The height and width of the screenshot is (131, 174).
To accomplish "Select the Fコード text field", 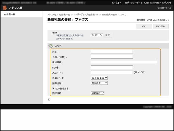I will point(112,67).
